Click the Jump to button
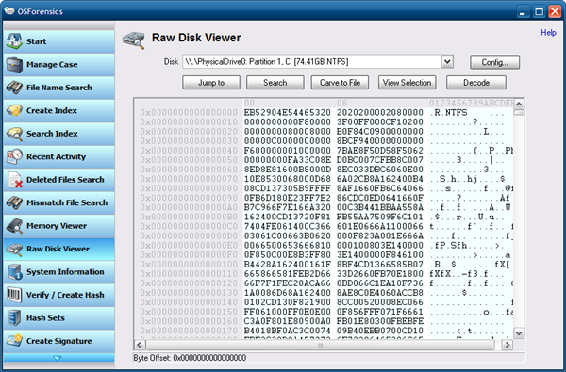 pos(211,83)
